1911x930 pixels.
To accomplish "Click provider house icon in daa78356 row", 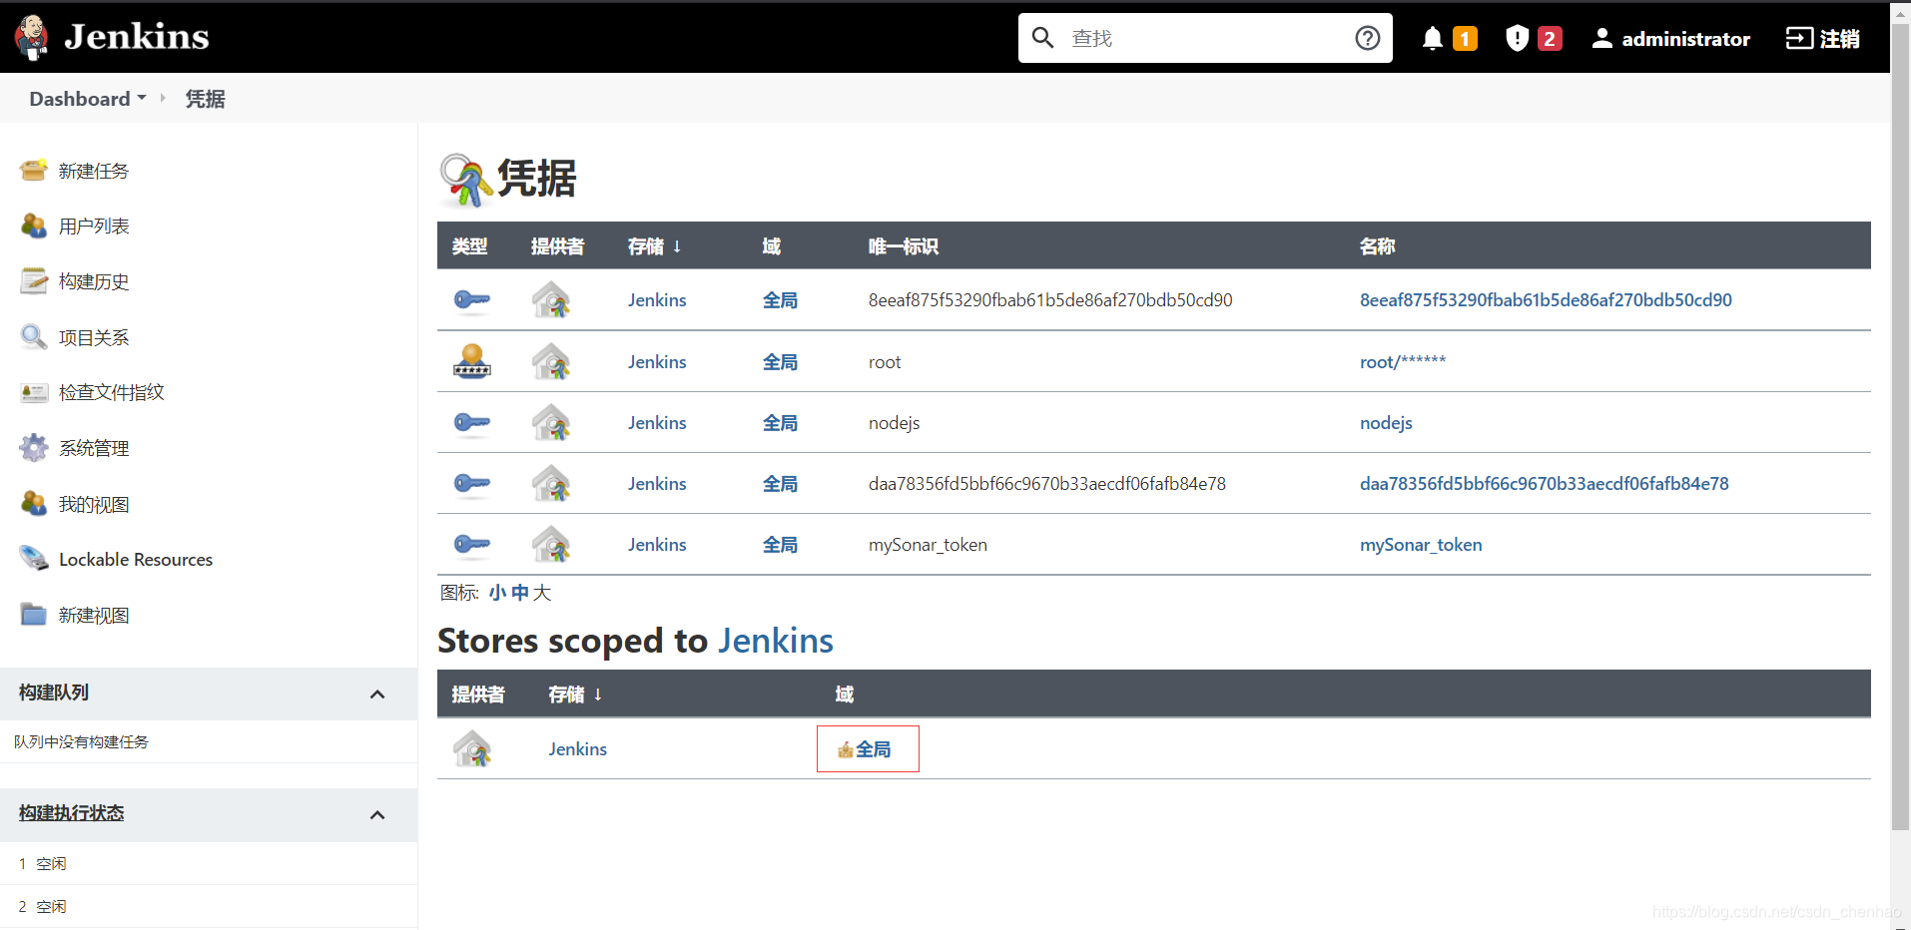I will point(551,484).
